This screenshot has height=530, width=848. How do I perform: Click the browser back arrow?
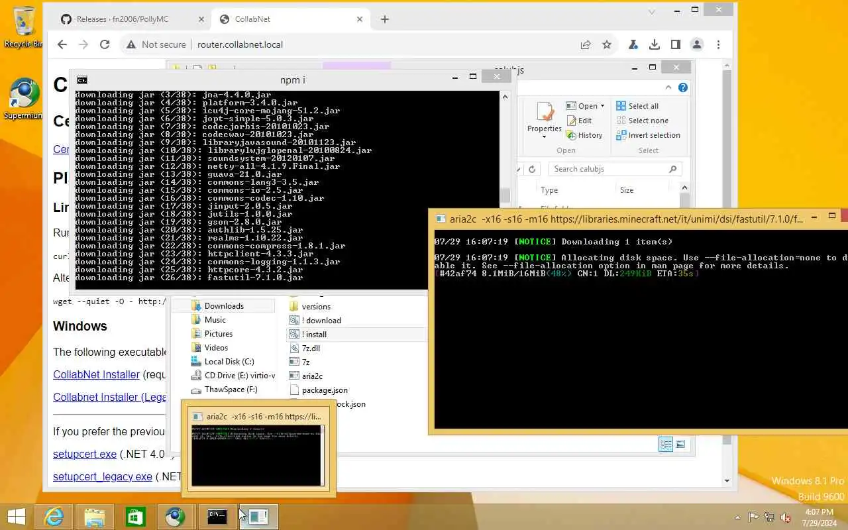pyautogui.click(x=62, y=44)
